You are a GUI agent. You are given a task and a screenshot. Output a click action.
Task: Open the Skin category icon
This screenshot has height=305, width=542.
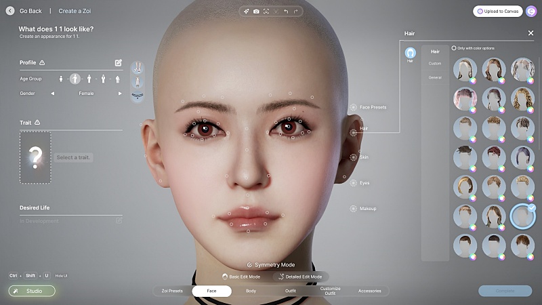[x=354, y=157]
